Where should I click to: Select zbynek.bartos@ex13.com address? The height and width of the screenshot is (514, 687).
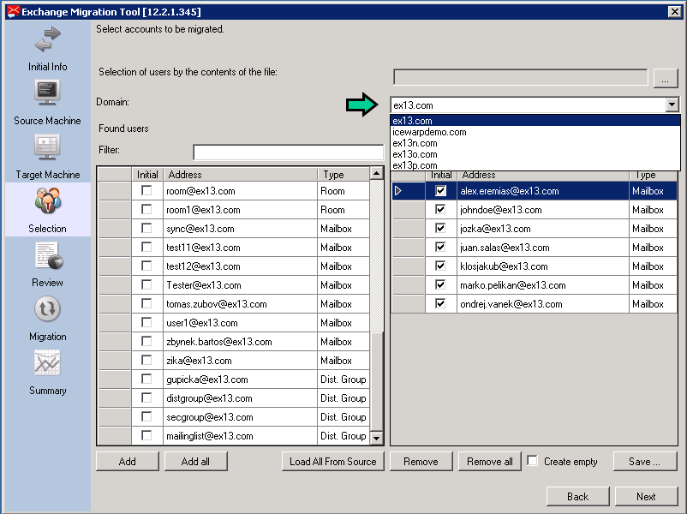pos(240,342)
